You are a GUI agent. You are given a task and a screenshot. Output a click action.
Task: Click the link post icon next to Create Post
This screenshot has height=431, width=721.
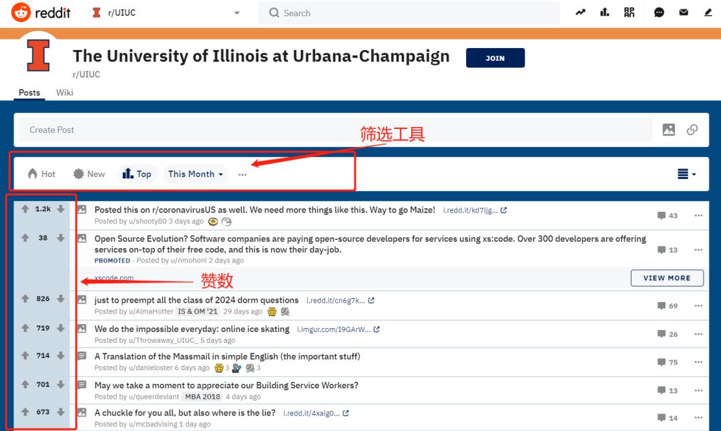pyautogui.click(x=692, y=130)
